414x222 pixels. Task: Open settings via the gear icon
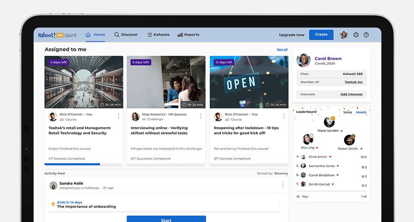356,35
